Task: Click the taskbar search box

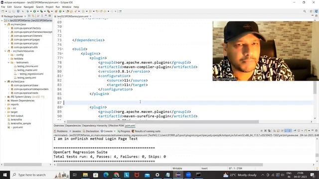Action: point(40,175)
